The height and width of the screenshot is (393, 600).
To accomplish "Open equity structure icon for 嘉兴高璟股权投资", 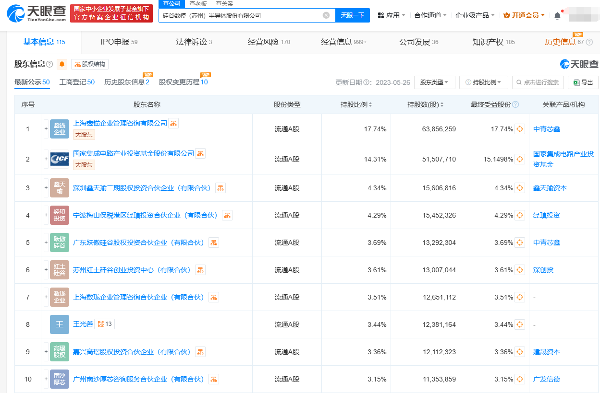I will click(x=200, y=352).
